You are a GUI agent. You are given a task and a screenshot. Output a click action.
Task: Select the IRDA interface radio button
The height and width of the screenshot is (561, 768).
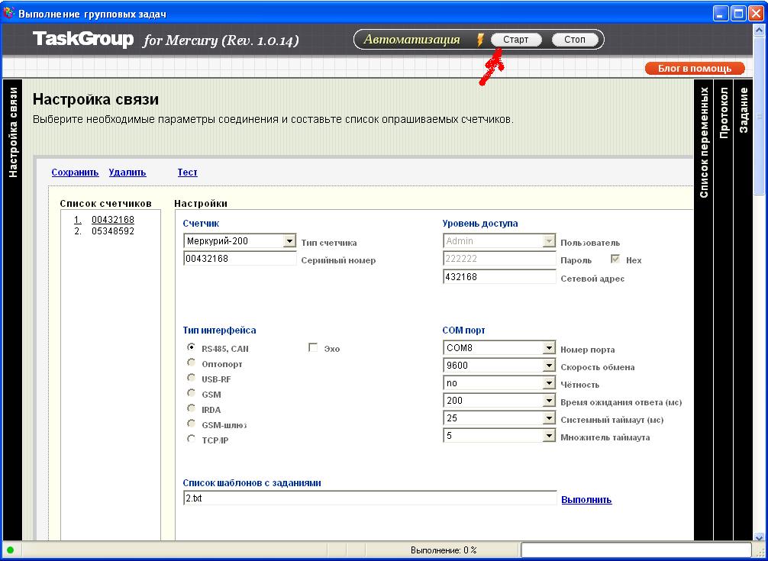[191, 408]
